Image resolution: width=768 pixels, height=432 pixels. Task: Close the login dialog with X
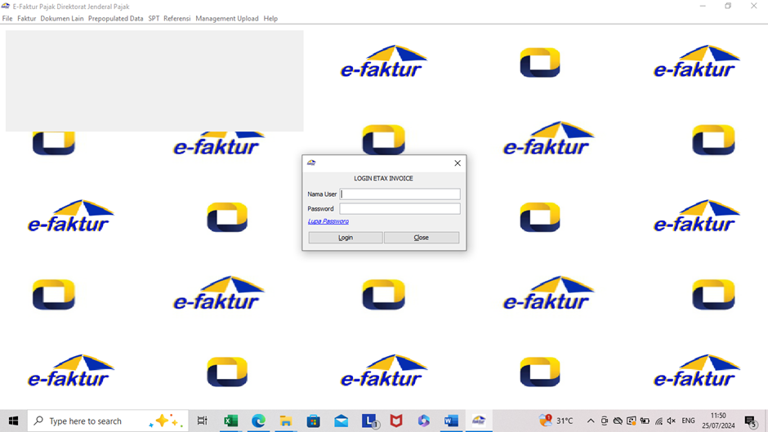click(458, 163)
